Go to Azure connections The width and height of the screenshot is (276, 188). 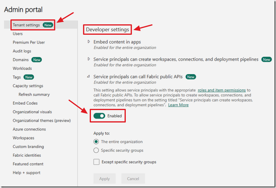(x=29, y=129)
